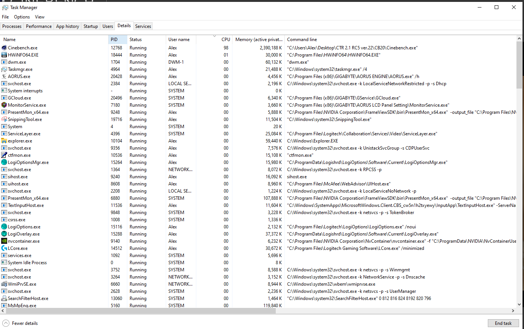Open the Options menu
The height and width of the screenshot is (329, 524).
(22, 17)
